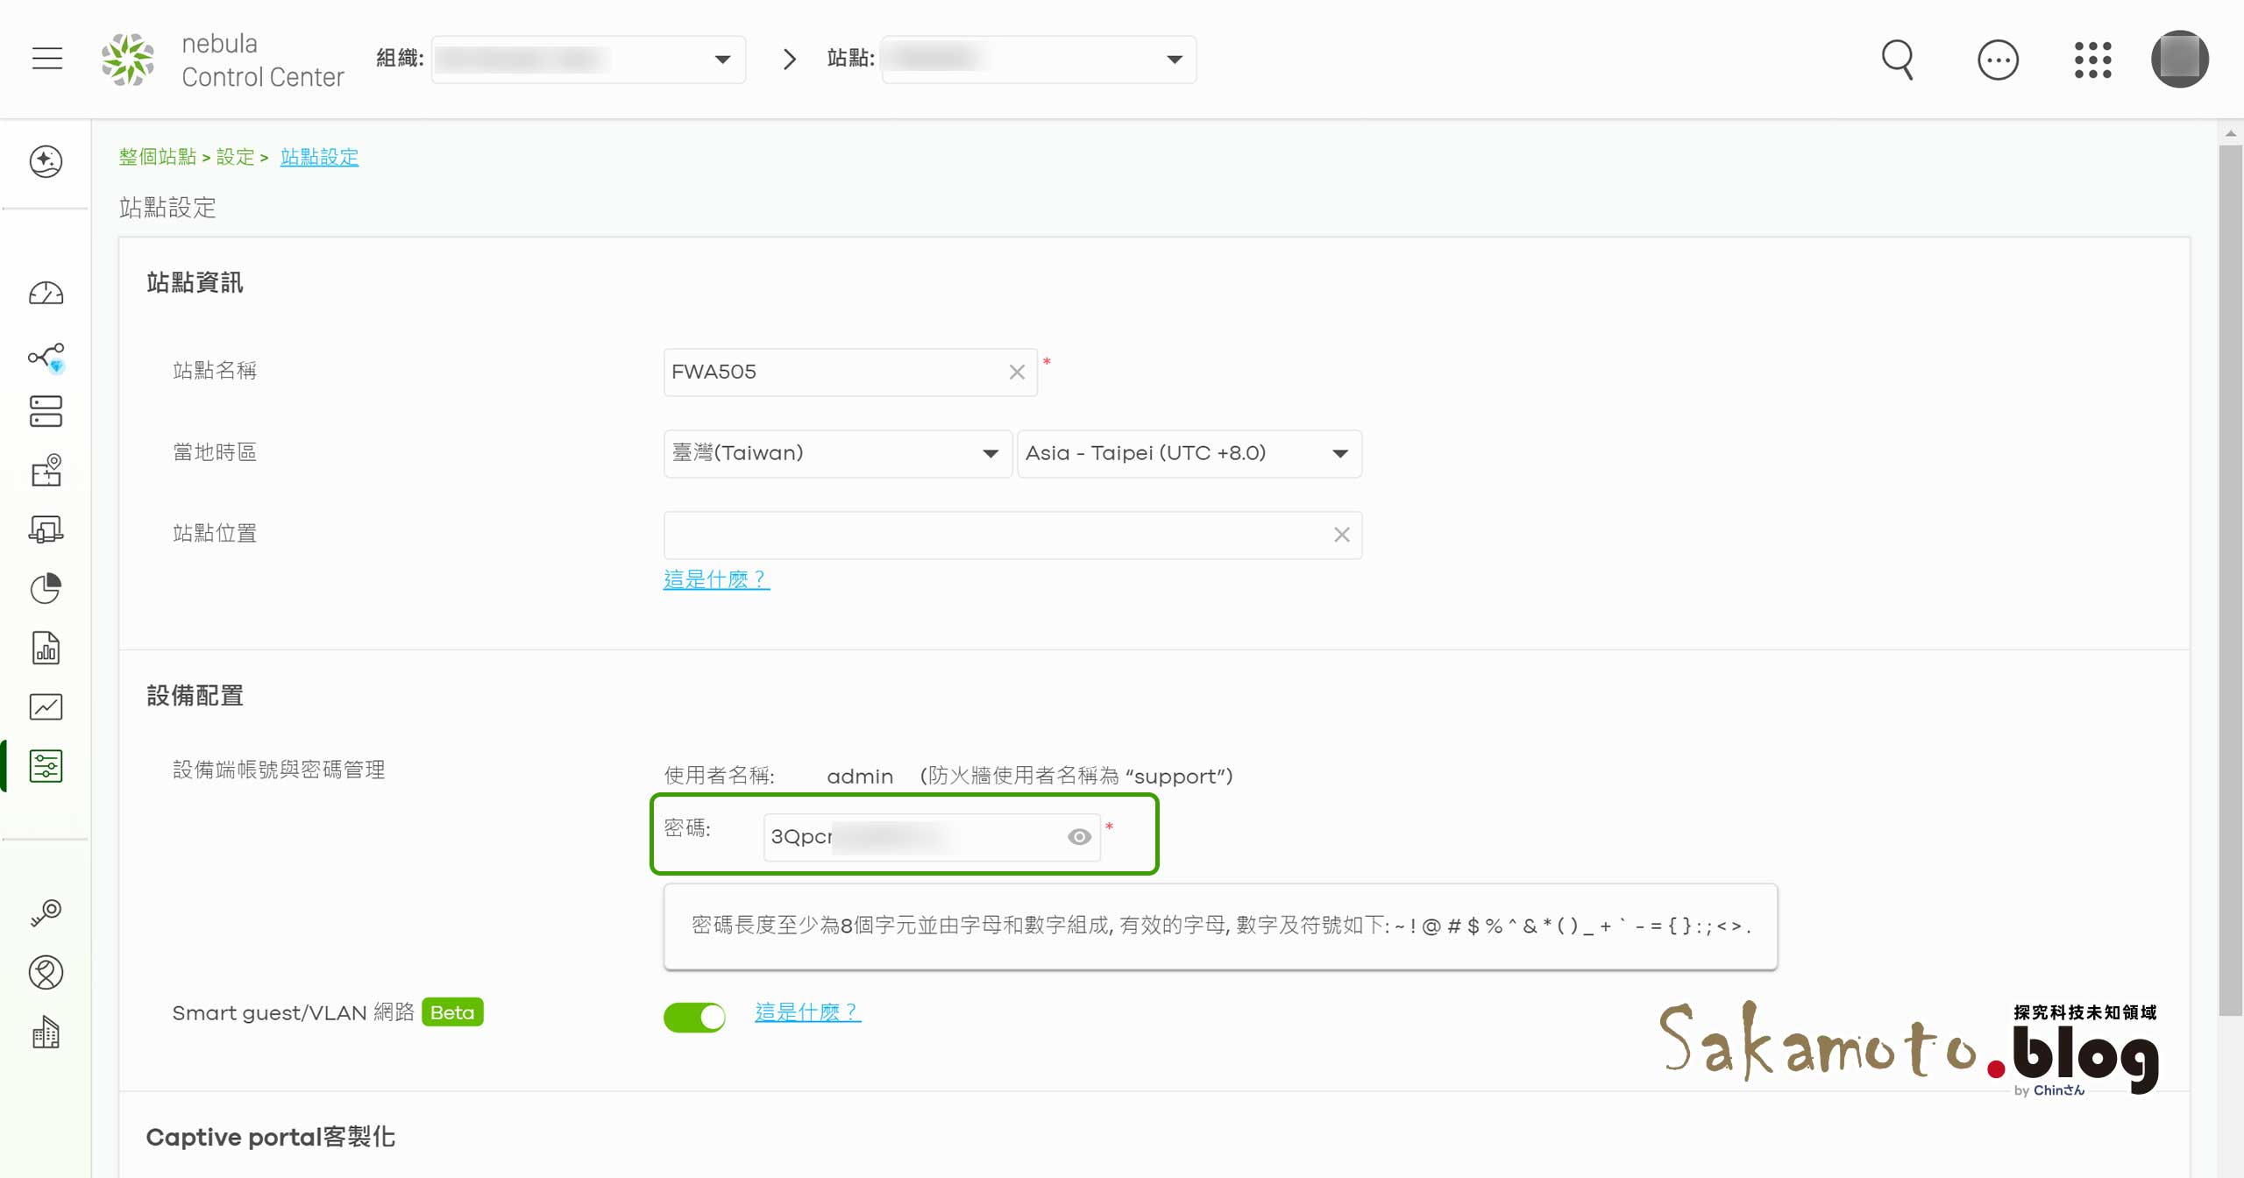Open the search magnifier icon

tap(1898, 60)
